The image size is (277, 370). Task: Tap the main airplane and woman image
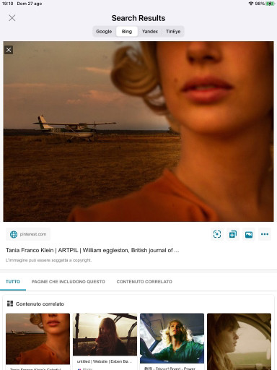pos(138,132)
